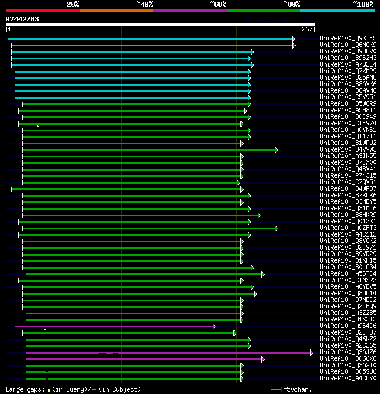Open hit UniRef100_Q9XIE5
The height and width of the screenshot is (394, 380).
coord(348,38)
